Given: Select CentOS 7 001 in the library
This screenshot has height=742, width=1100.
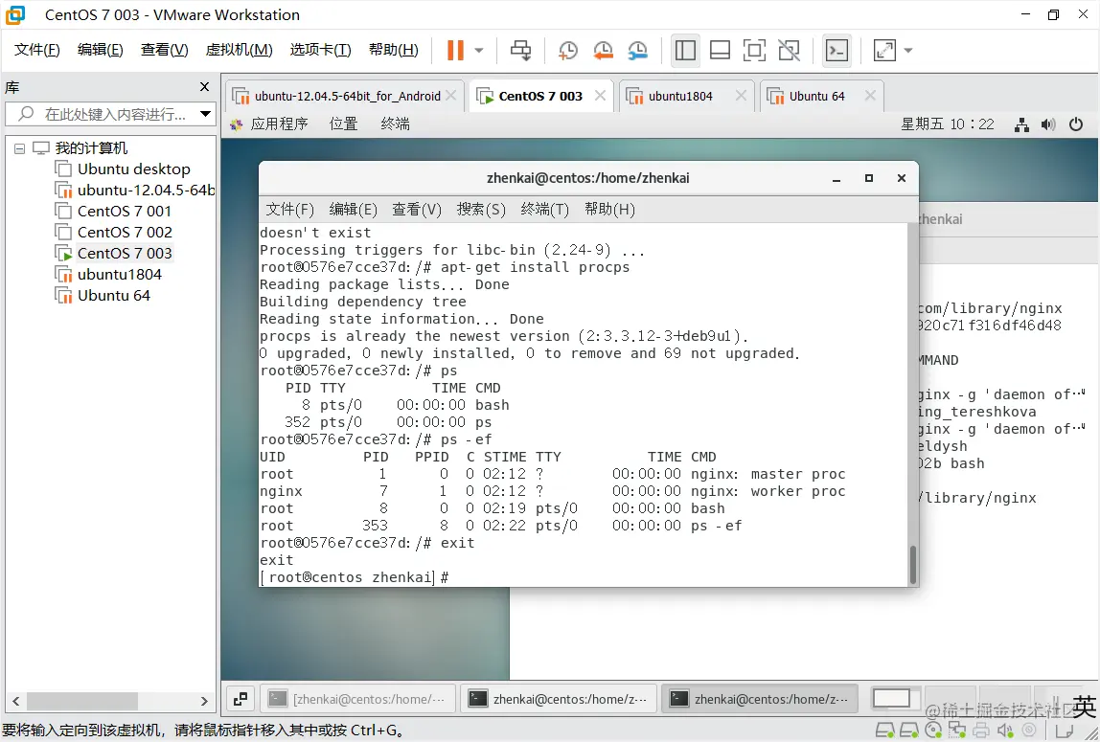Looking at the screenshot, I should (113, 211).
